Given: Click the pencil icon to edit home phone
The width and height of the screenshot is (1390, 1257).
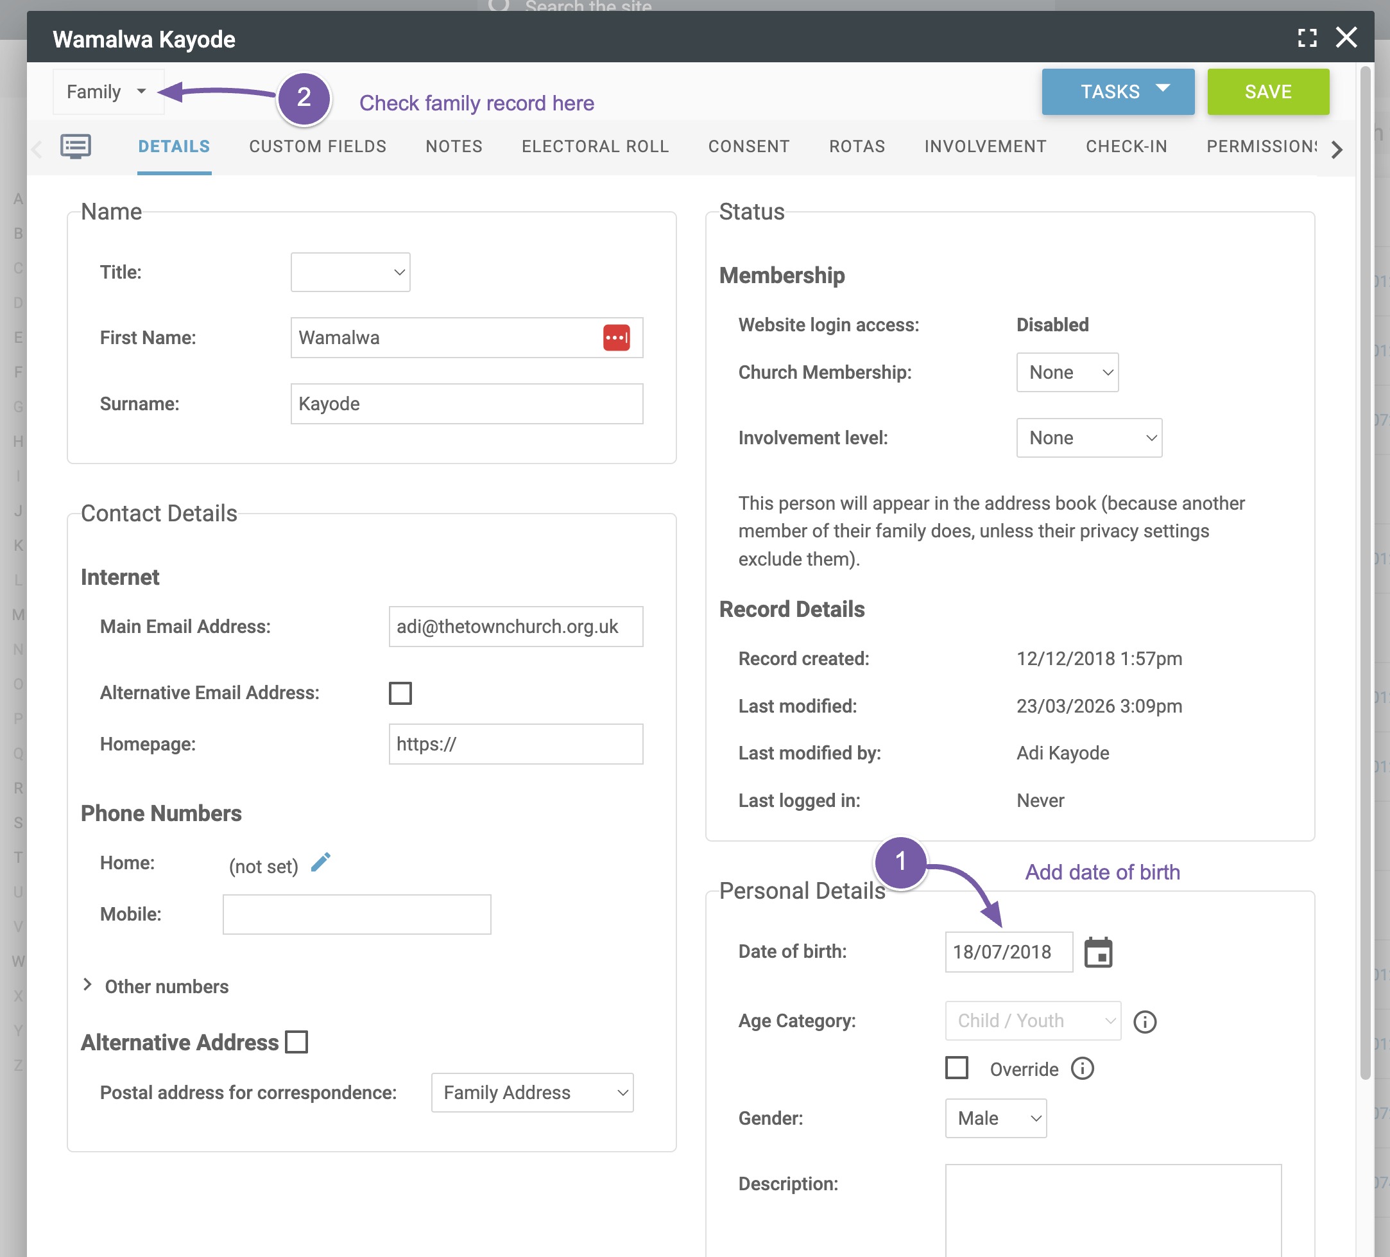Looking at the screenshot, I should tap(321, 862).
